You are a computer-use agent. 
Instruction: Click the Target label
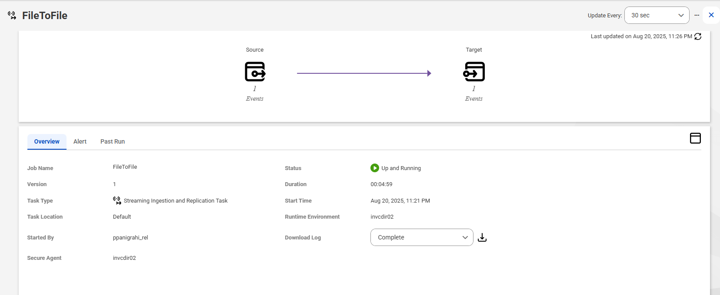474,50
